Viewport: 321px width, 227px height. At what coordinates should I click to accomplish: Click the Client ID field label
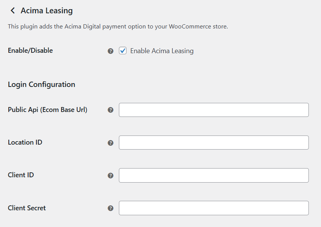coord(21,175)
